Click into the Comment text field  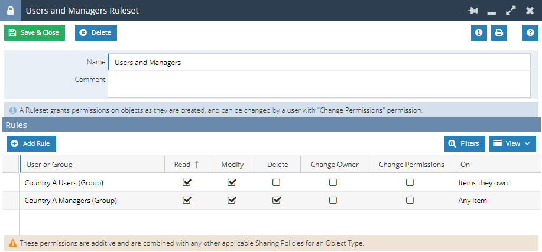click(319, 84)
